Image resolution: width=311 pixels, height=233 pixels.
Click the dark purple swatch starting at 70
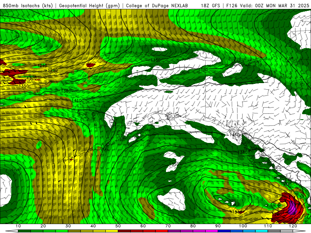[x=174, y=231]
